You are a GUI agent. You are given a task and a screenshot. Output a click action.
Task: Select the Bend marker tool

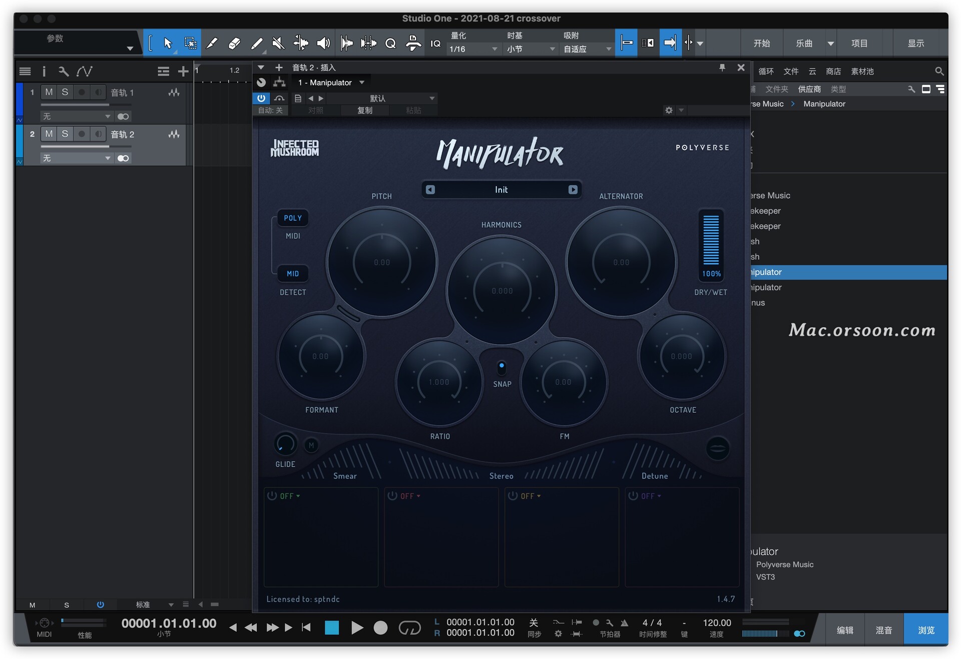(x=301, y=44)
